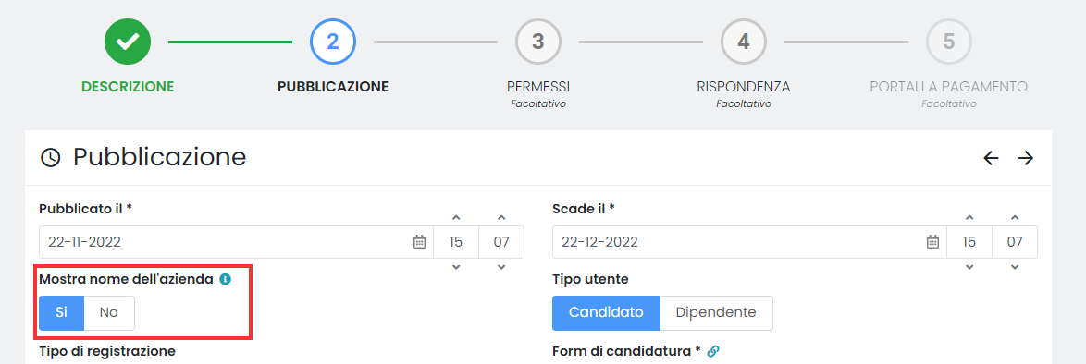Screen dimensions: 1086x364
Task: Go back with the left arrow icon
Action: tap(991, 158)
